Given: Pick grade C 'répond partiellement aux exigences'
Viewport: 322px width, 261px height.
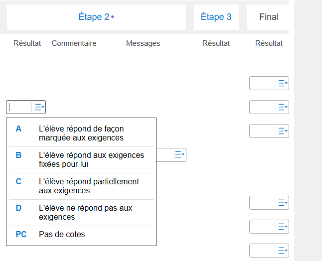Looking at the screenshot, I should [x=81, y=186].
